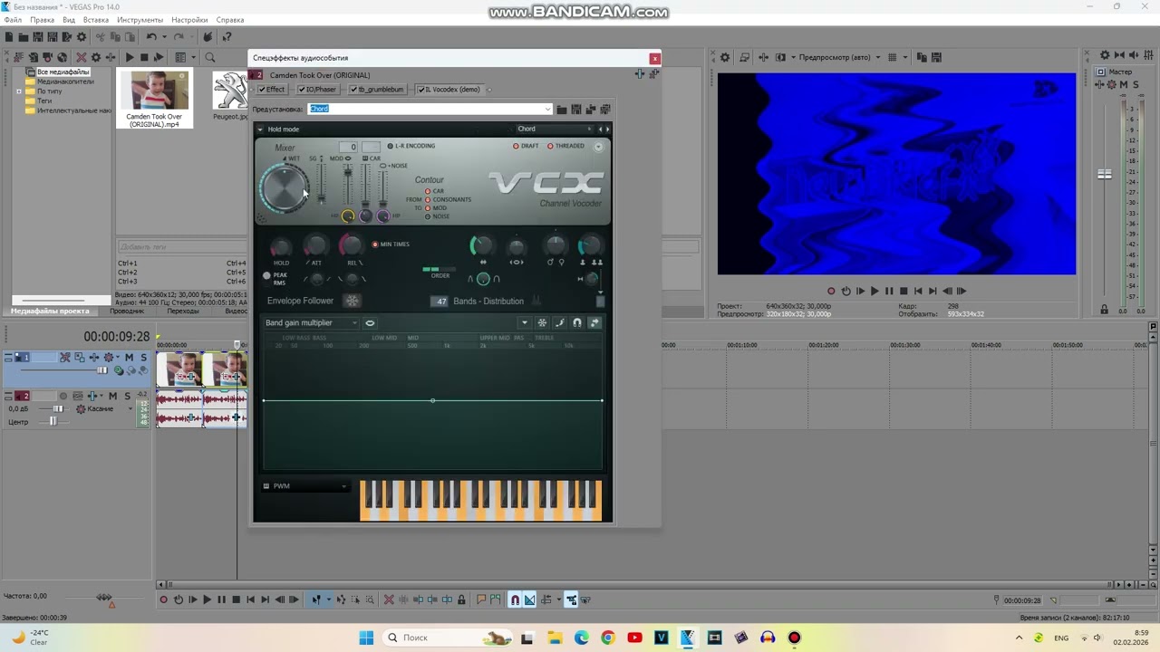This screenshot has width=1160, height=652.
Task: Adjust audio track 2 volume slider
Action: coord(57,409)
